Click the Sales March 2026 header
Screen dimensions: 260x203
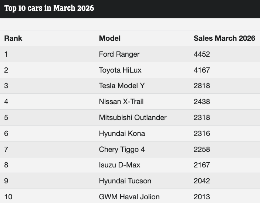coord(224,39)
